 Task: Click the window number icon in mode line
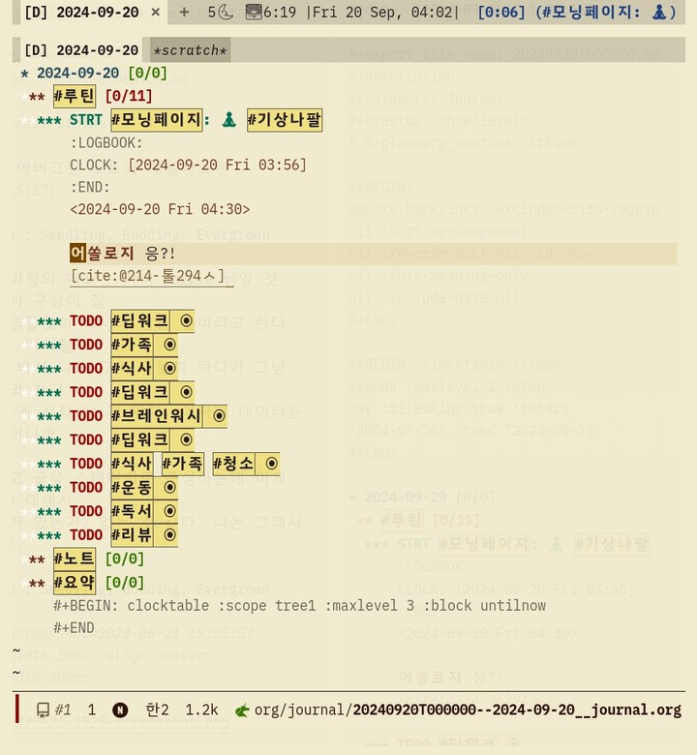pos(44,710)
